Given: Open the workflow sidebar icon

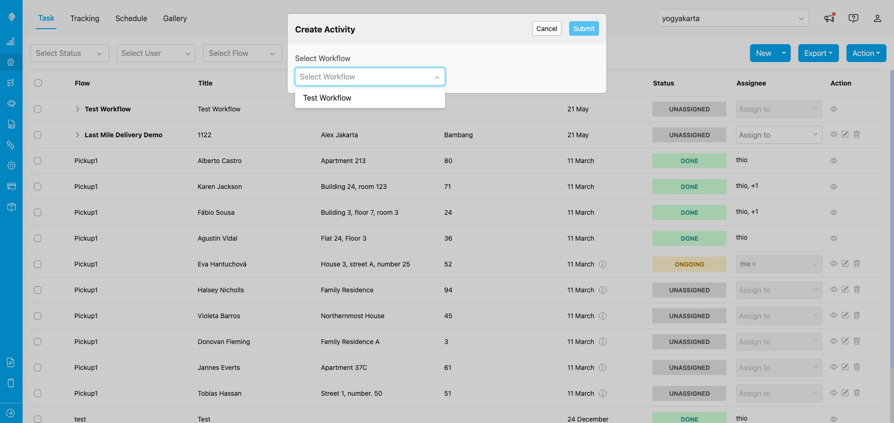Looking at the screenshot, I should point(11,83).
